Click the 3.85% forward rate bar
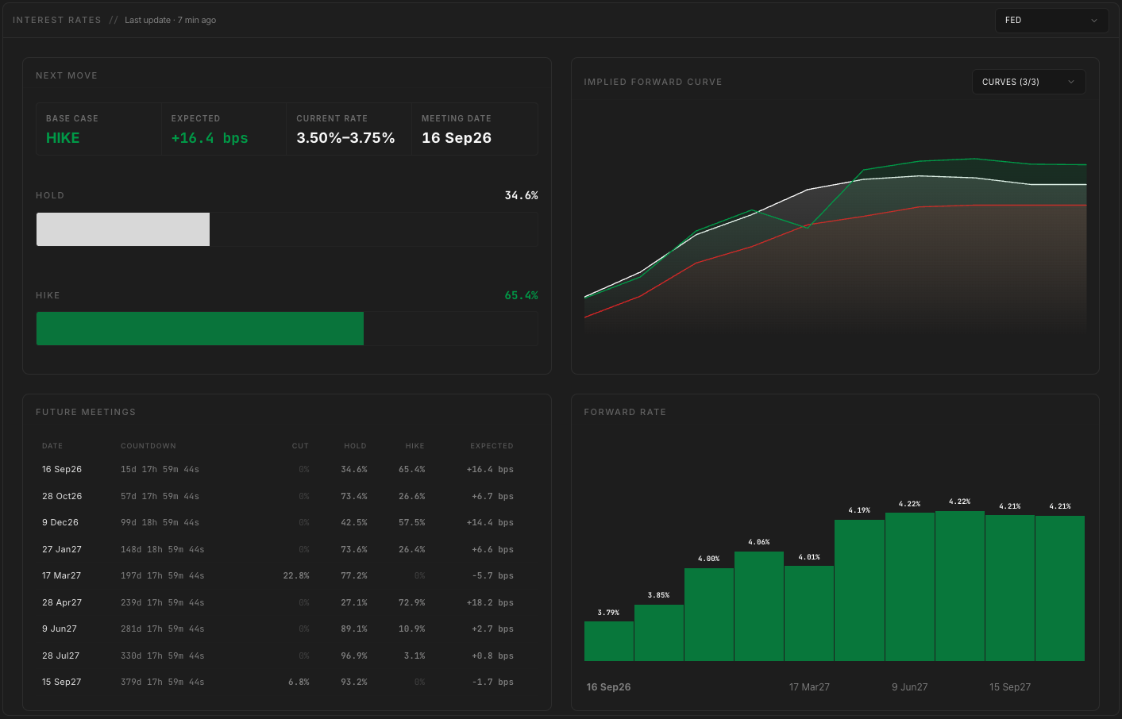 (x=659, y=632)
